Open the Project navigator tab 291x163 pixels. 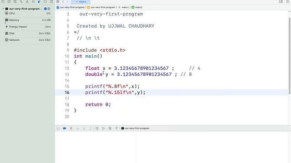tap(3, 1)
